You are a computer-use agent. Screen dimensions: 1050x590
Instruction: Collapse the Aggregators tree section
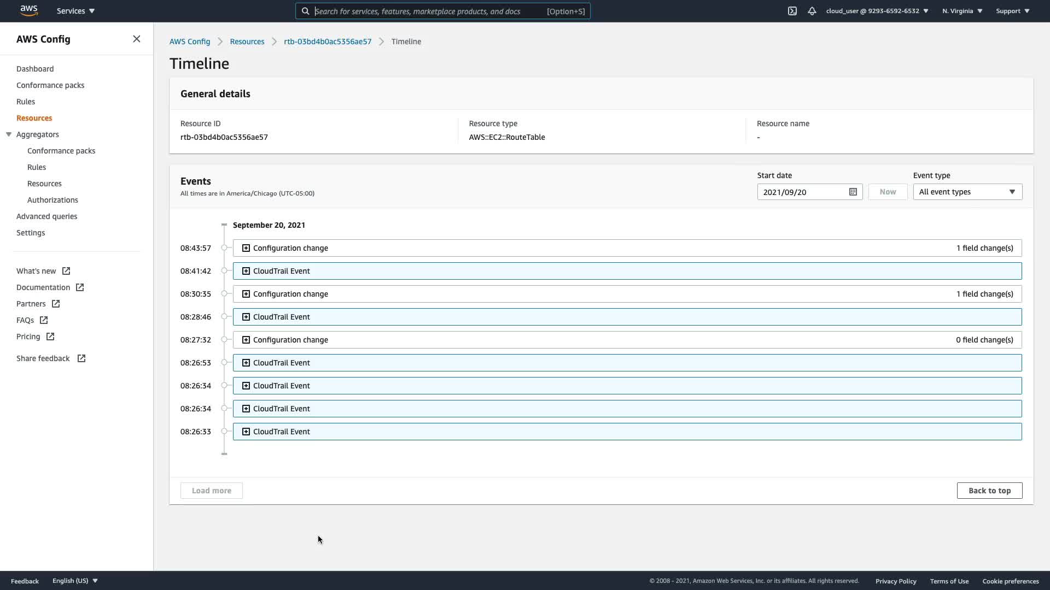point(9,134)
